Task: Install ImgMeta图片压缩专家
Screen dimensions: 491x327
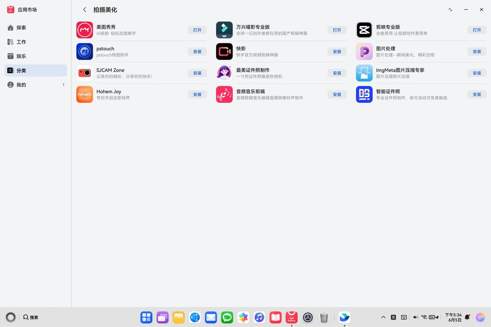Action: [x=477, y=73]
